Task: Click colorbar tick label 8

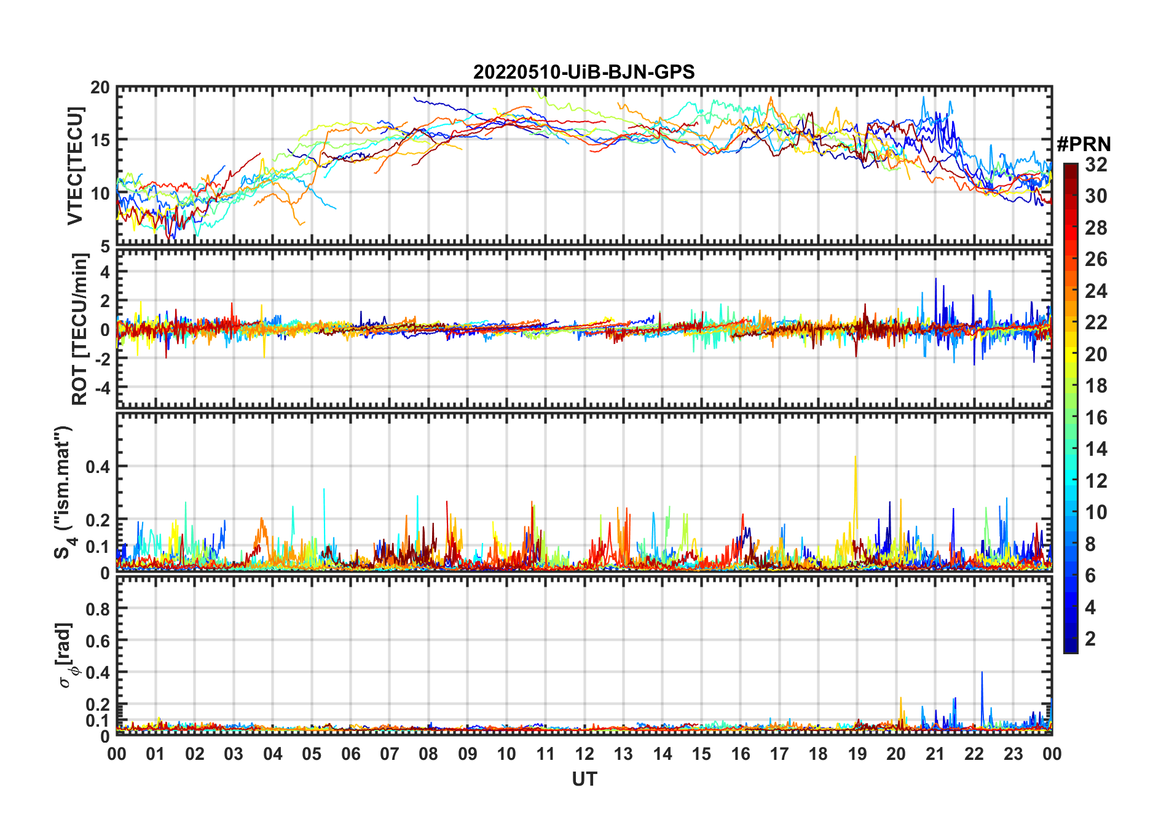Action: click(1090, 544)
